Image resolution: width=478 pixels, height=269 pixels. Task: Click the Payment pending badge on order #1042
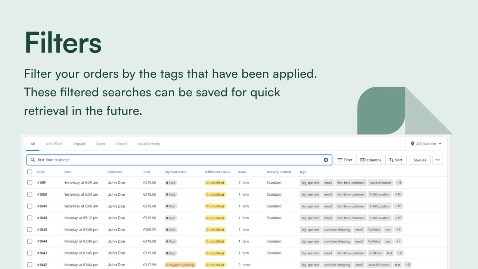point(180,265)
